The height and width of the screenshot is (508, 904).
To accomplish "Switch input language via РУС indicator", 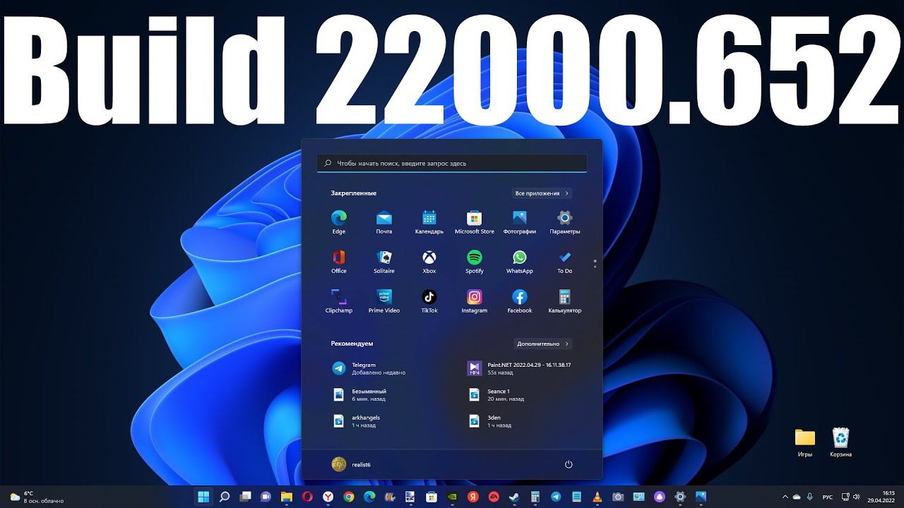I will point(828,497).
